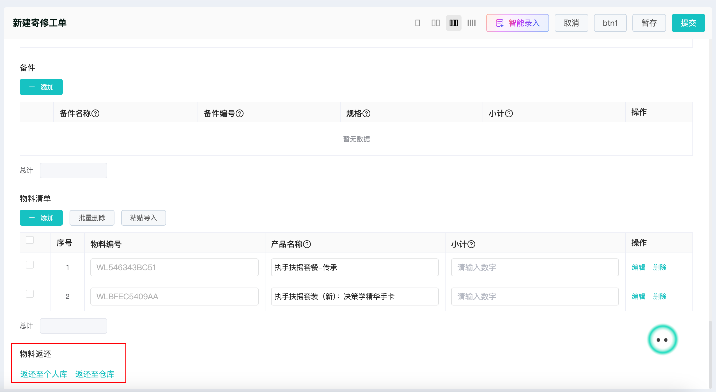Select the three-column layout icon
This screenshot has height=392, width=716.
[x=453, y=23]
